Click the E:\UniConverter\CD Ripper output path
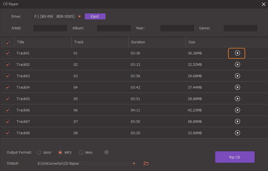The width and height of the screenshot is (268, 171). (x=58, y=163)
